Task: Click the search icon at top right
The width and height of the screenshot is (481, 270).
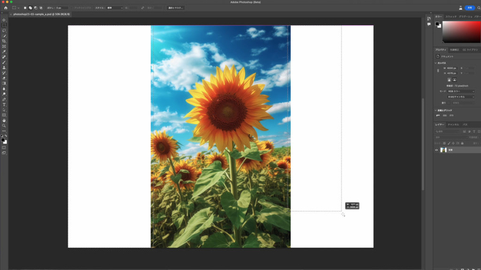Action: coord(479,8)
